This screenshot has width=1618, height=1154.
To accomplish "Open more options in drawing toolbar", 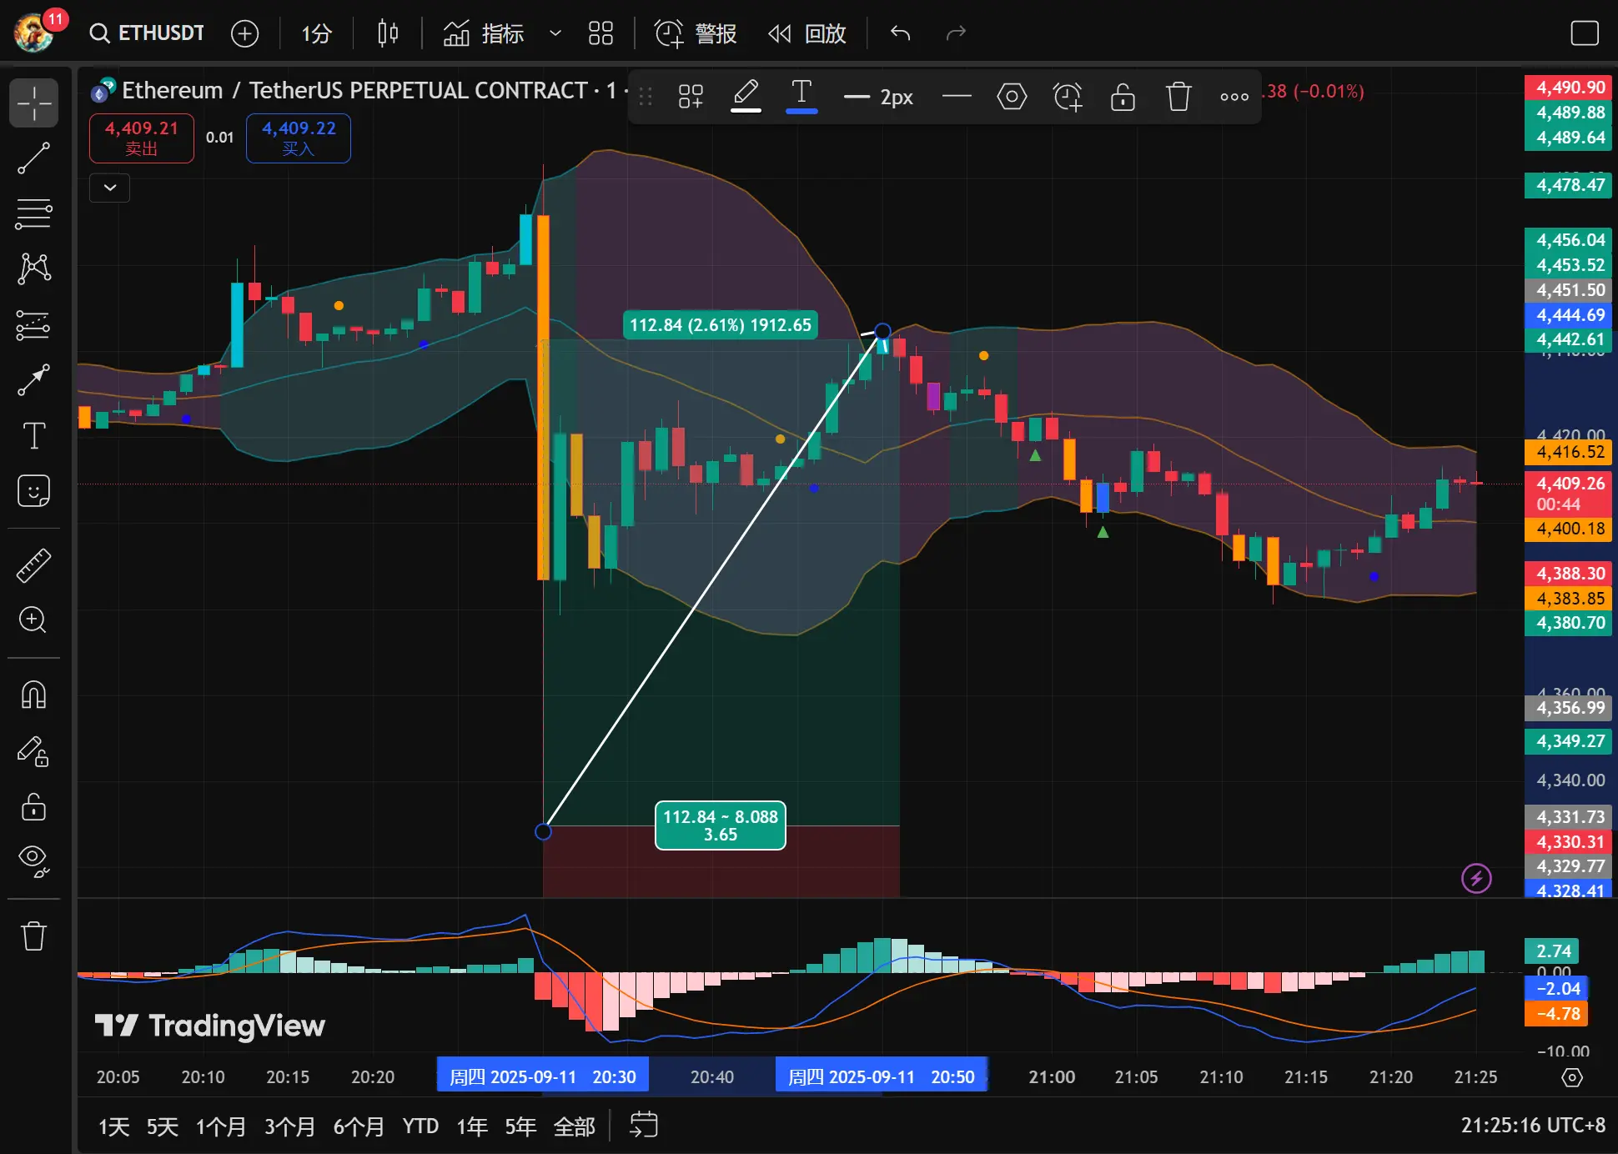I will (1234, 97).
